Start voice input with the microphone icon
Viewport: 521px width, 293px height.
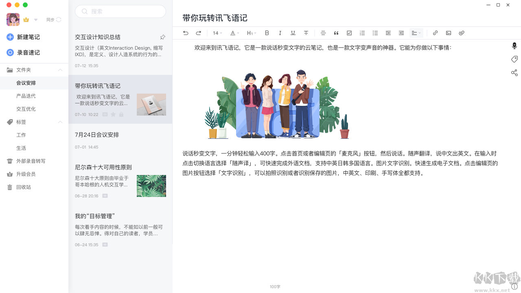coord(514,46)
